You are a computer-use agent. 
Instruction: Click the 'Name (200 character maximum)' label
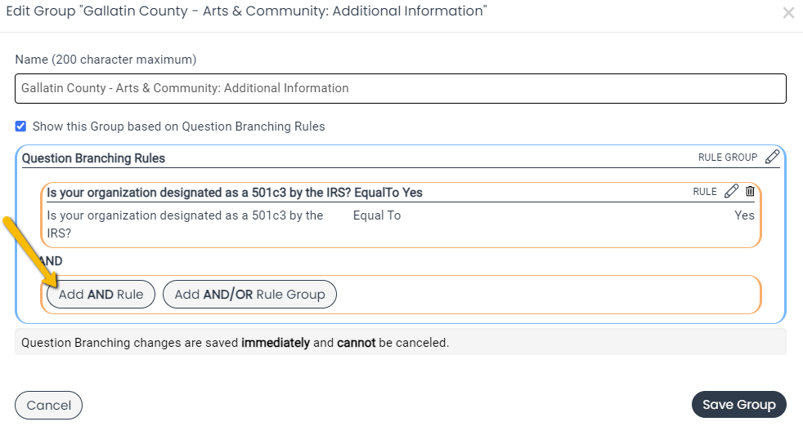pyautogui.click(x=105, y=60)
